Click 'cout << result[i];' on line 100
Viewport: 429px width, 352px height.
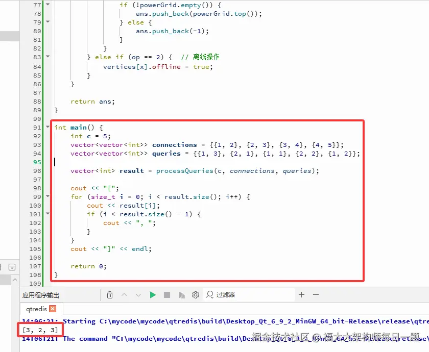click(x=123, y=206)
